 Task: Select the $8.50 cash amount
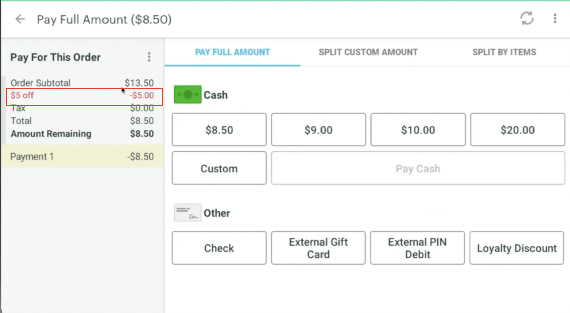219,130
